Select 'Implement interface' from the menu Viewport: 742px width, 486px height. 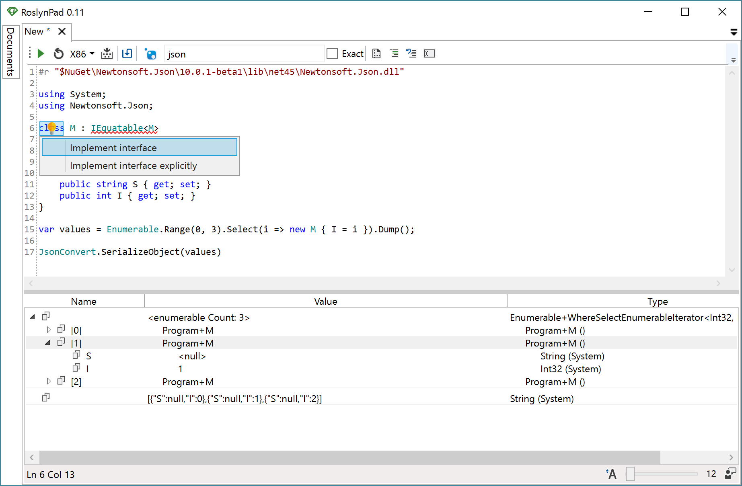coord(139,148)
